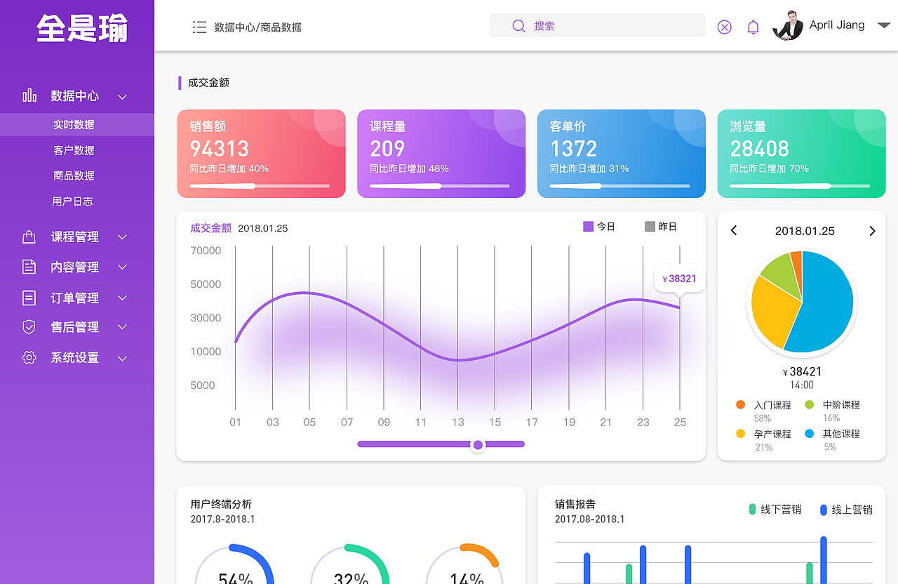Toggle 孕产课程 yellow legend dot

(x=740, y=434)
